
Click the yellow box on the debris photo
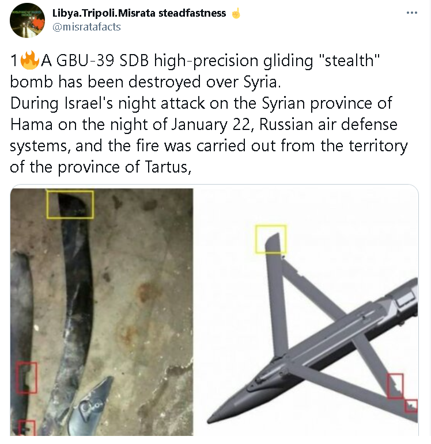[x=70, y=204]
